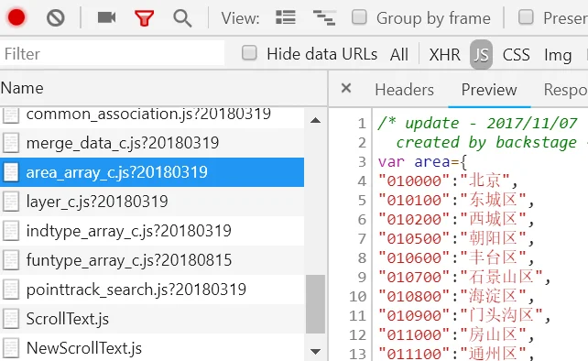Select ScrollText.js request
The width and height of the screenshot is (588, 361).
click(152, 319)
